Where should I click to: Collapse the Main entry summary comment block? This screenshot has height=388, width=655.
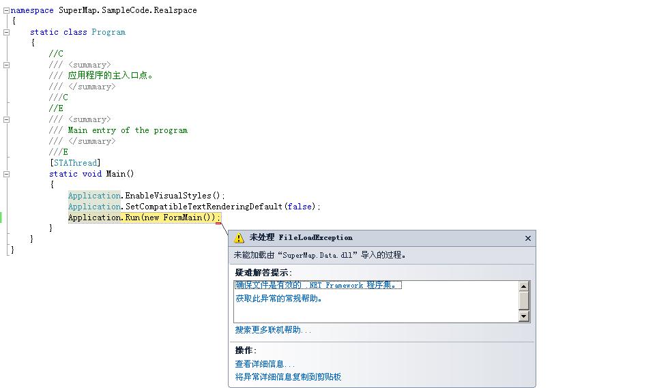coord(6,119)
